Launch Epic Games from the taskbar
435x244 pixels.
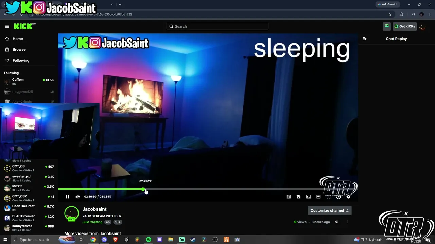coord(126,240)
